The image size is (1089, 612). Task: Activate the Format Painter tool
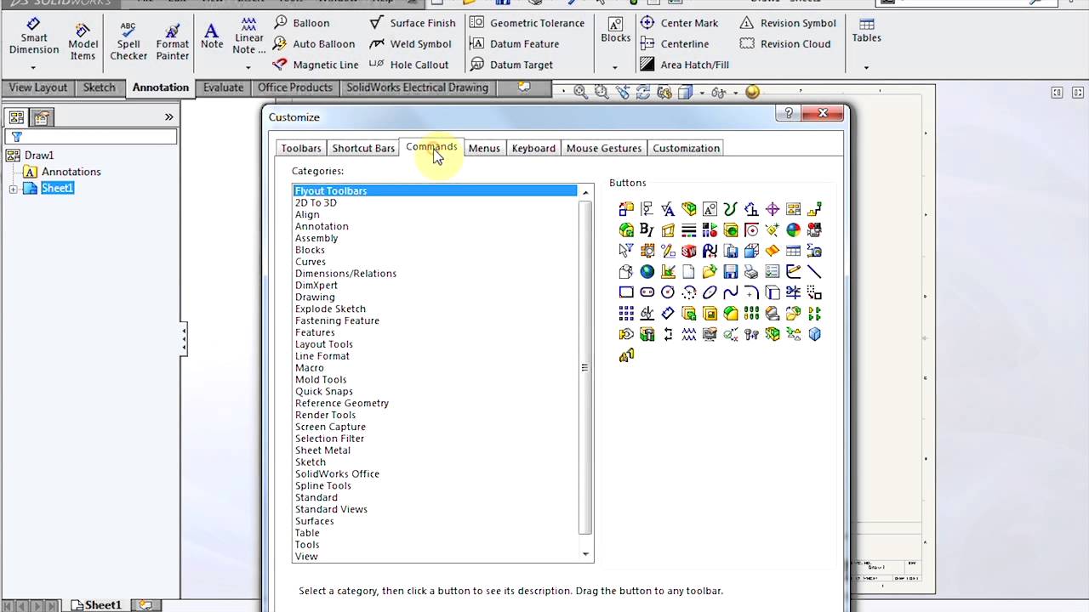[x=172, y=42]
